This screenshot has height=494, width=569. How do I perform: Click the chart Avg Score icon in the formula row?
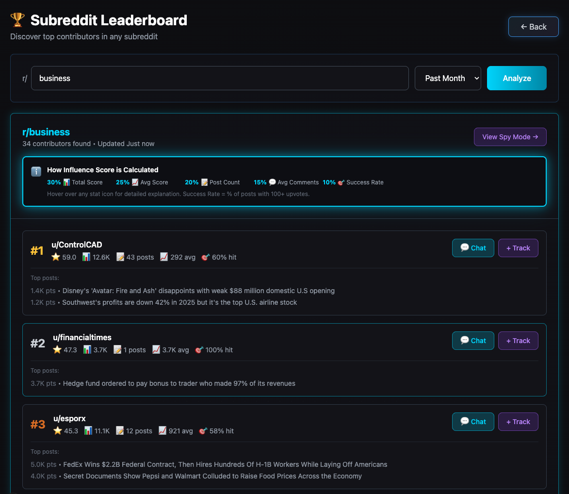point(135,182)
